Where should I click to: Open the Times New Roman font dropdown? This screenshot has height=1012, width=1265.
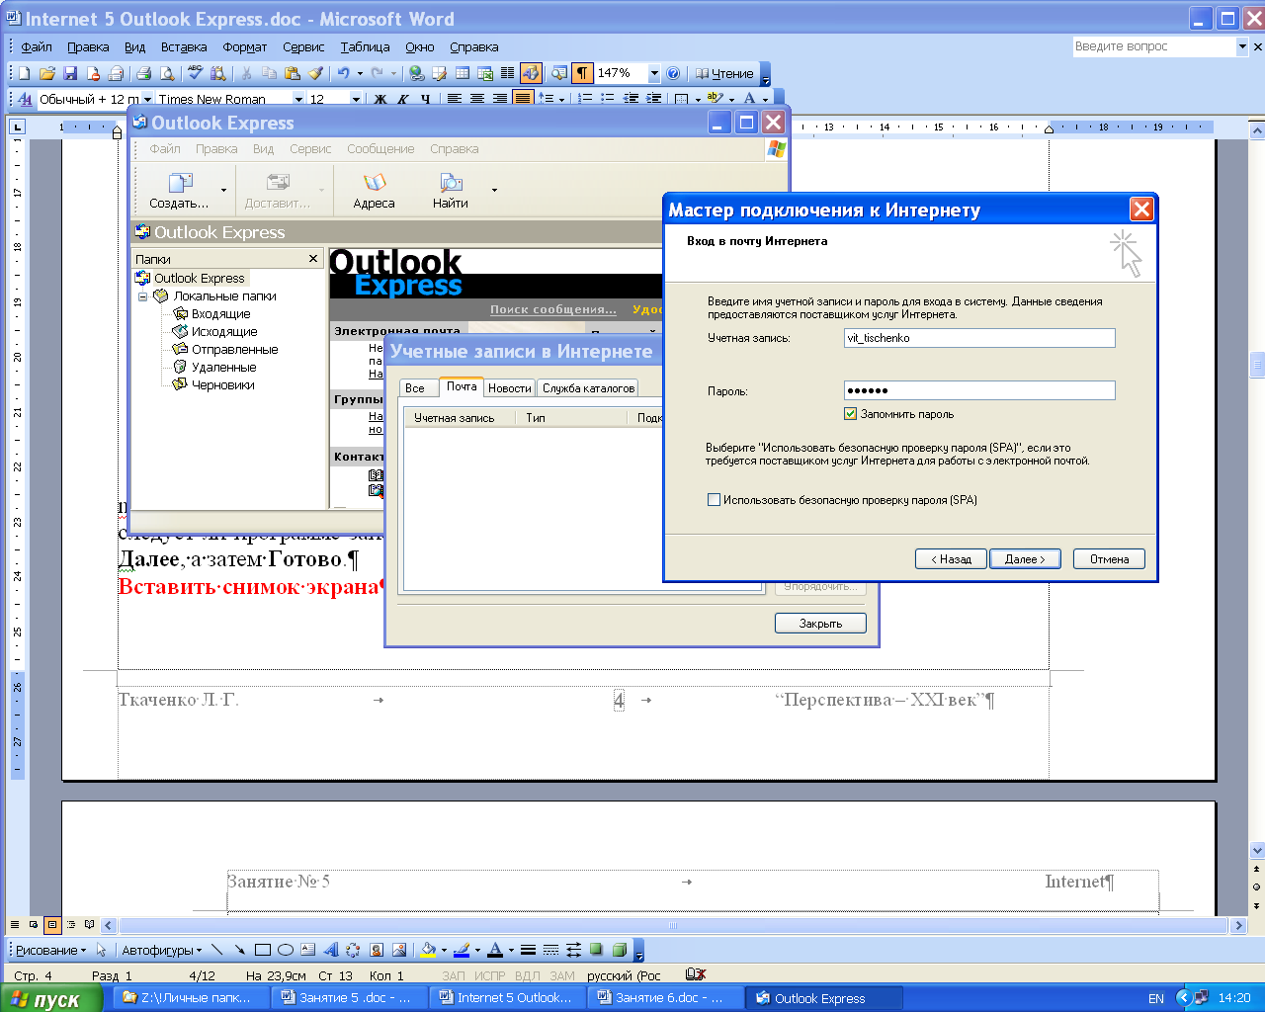pyautogui.click(x=298, y=99)
